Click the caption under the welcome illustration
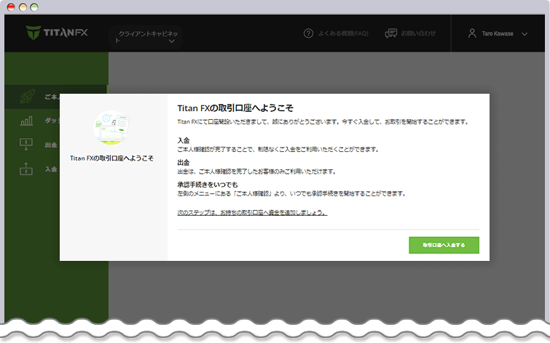The image size is (550, 343). [111, 158]
